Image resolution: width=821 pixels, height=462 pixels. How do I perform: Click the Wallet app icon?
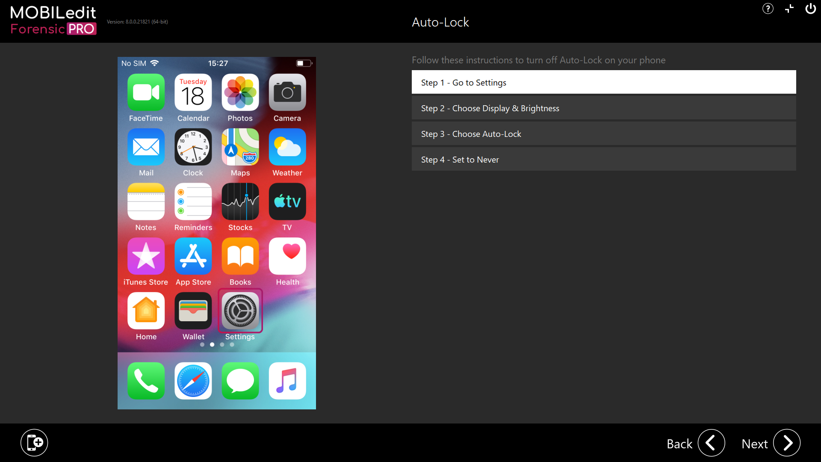click(x=193, y=311)
